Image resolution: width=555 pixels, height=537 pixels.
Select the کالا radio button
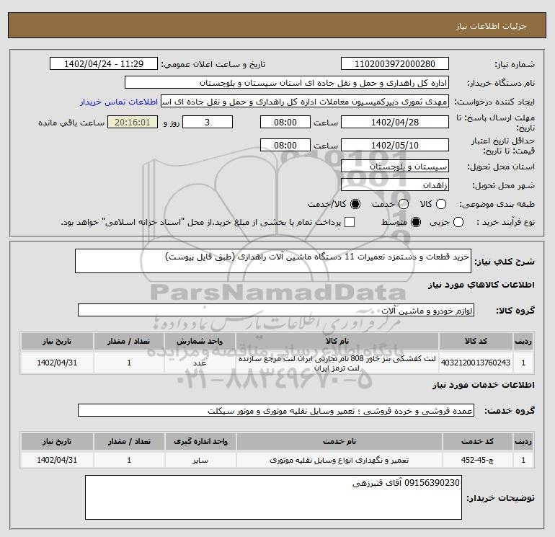[441, 204]
